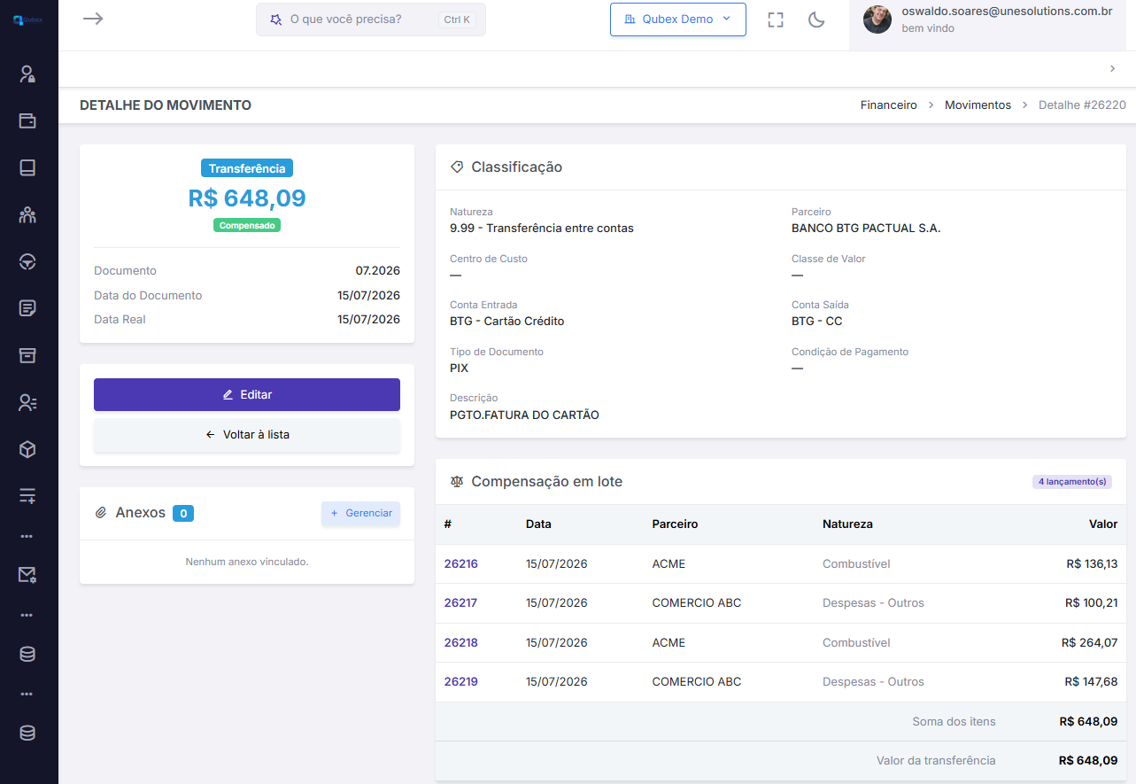Open the upper database icon in the sidebar
This screenshot has height=784, width=1136.
tap(27, 654)
